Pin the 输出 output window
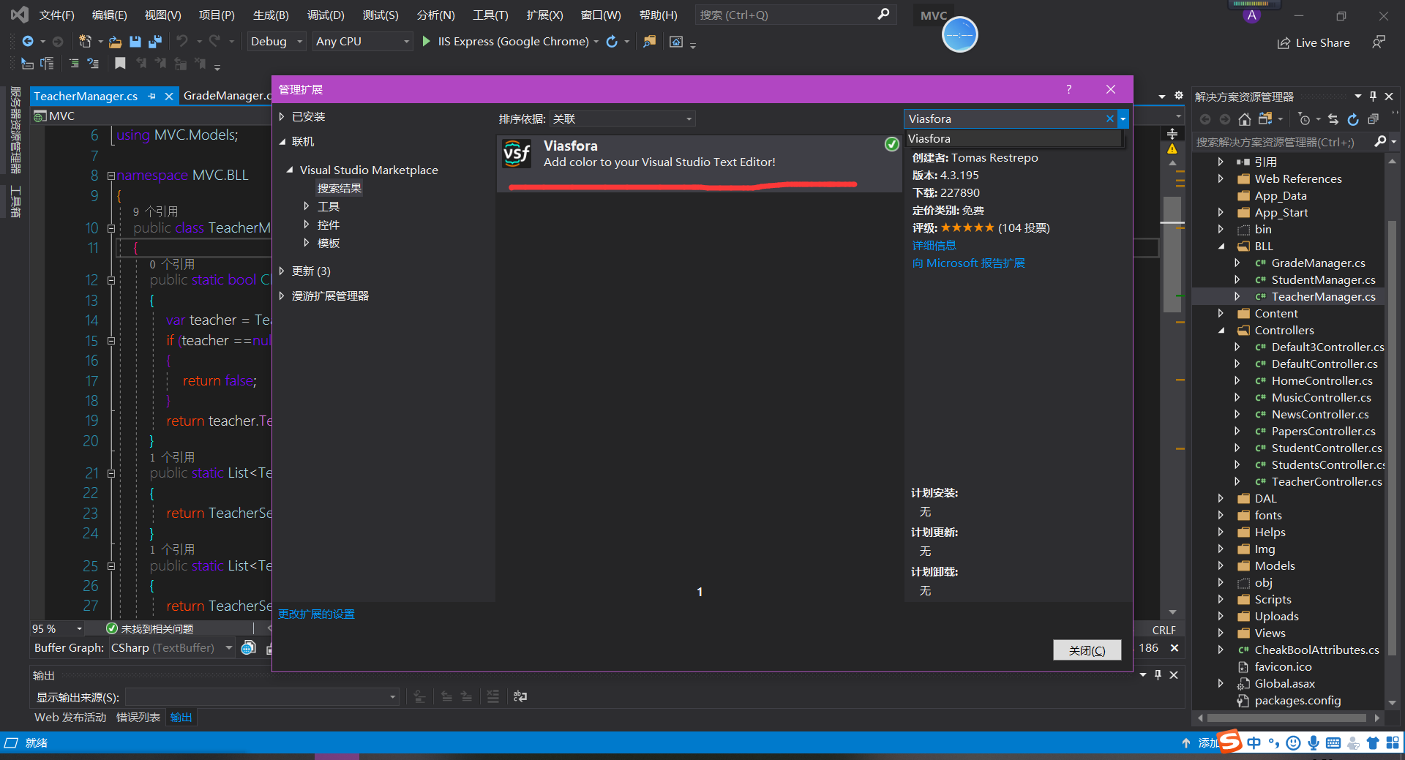 tap(1158, 675)
